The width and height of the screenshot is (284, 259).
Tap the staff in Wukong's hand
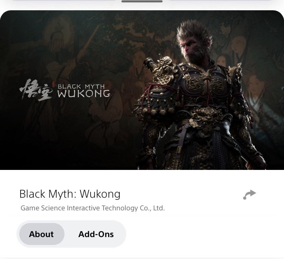coord(253,162)
